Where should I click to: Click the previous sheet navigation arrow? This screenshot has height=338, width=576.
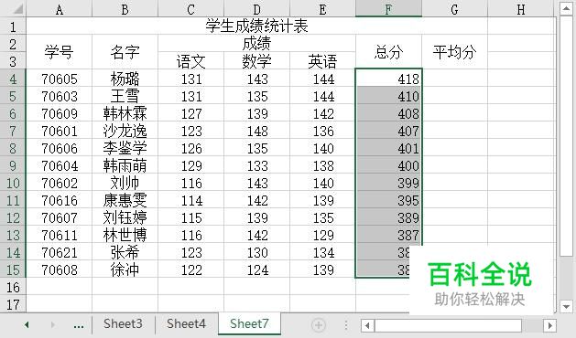pos(27,325)
